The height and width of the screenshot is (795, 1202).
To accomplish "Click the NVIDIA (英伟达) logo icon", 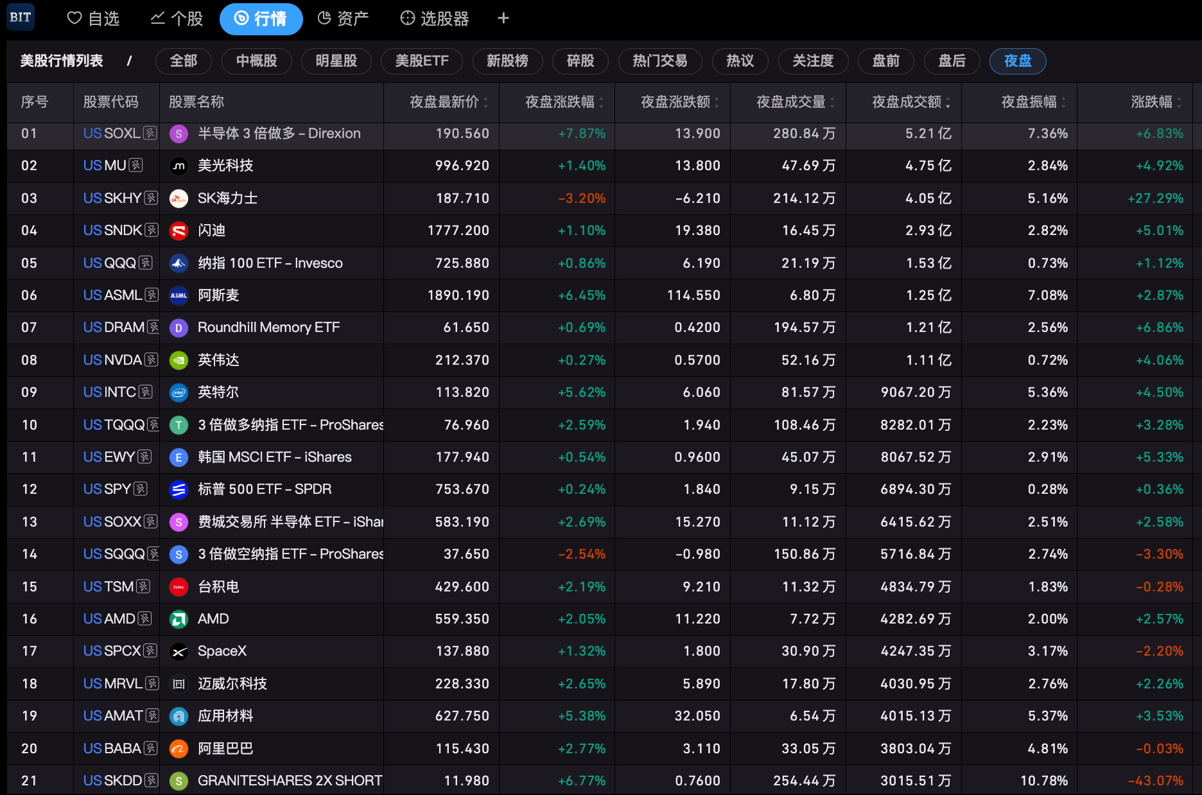I will pyautogui.click(x=179, y=360).
